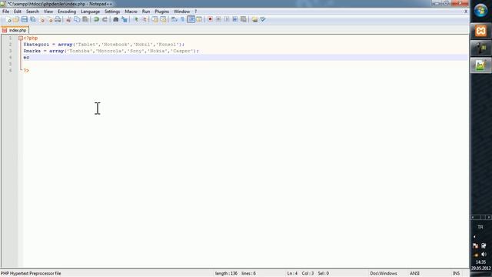Select the index.php document tab

click(x=15, y=30)
